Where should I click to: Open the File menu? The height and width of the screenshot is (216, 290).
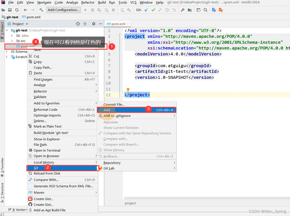point(11,2)
